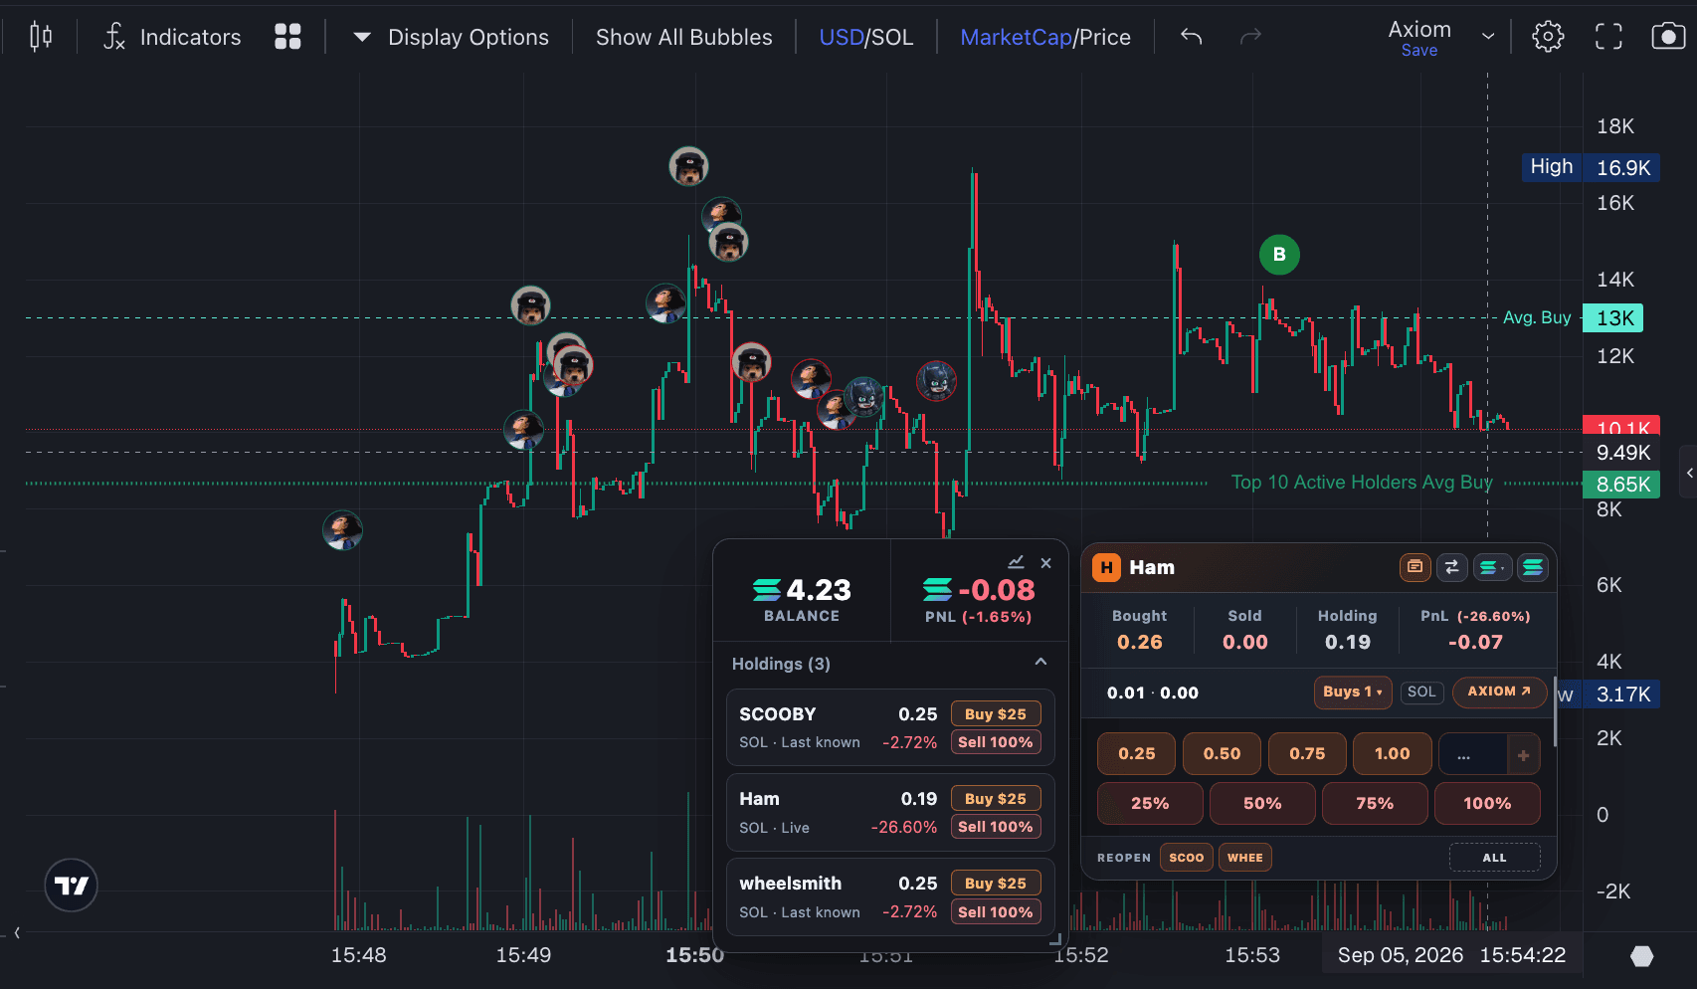The image size is (1697, 989).
Task: Close the balance holdings panel
Action: 1045,563
